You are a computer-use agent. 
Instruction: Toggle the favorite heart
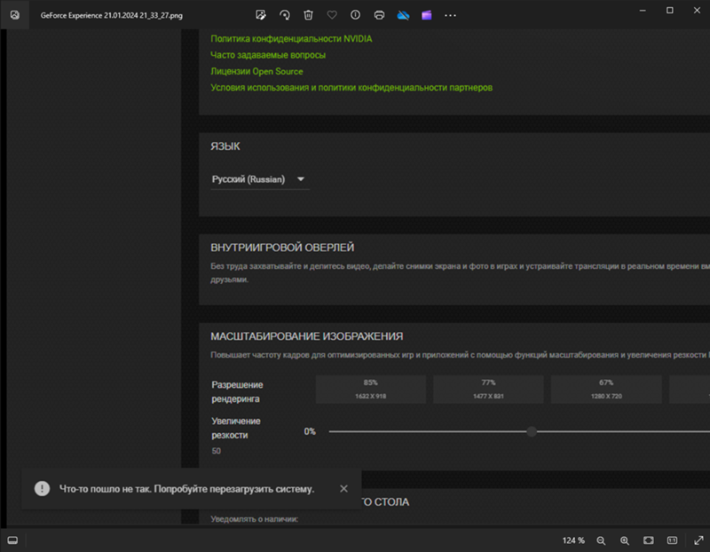(333, 15)
